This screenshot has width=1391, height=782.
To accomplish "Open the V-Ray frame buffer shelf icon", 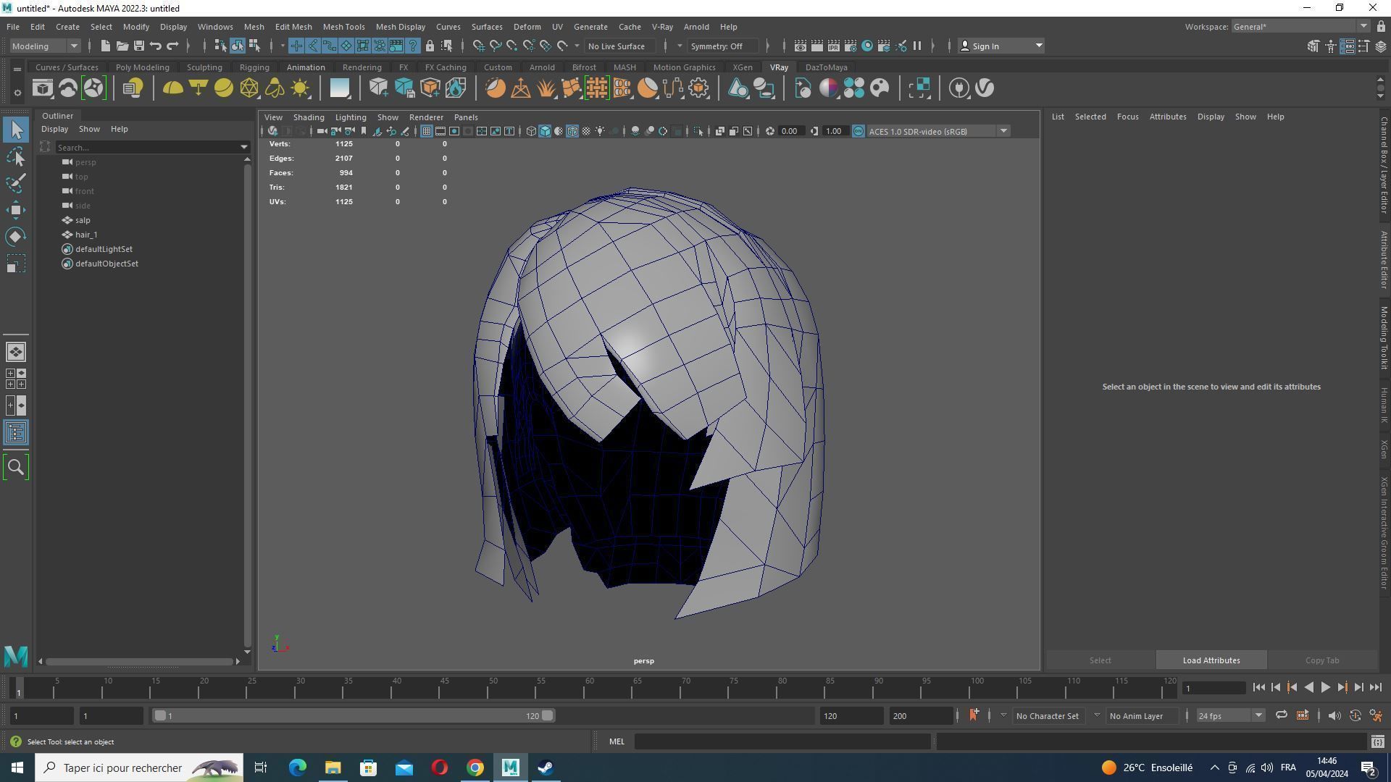I will coord(43,88).
